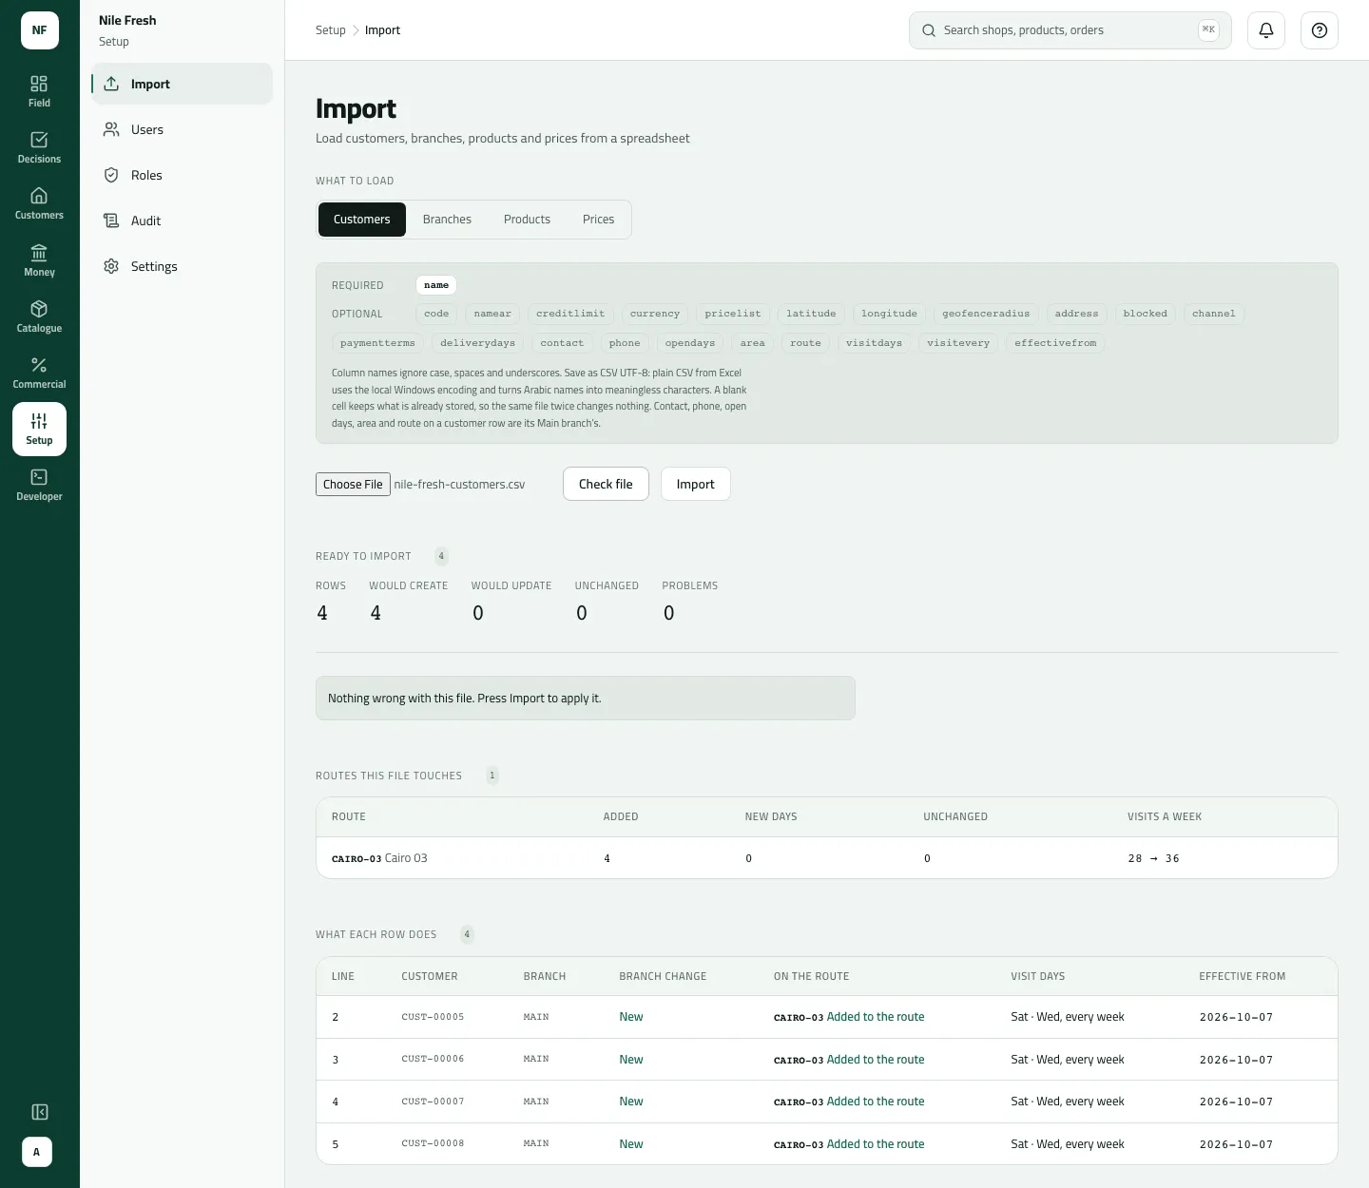Click the 'creditlimit' optional column chip
1369x1188 pixels.
(x=570, y=314)
